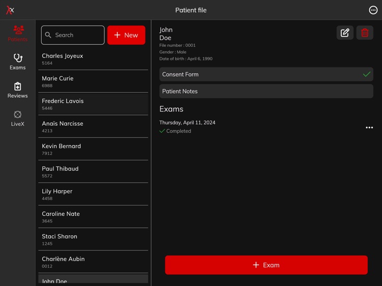The height and width of the screenshot is (286, 382).
Task: Create a New patient
Action: coord(126,35)
